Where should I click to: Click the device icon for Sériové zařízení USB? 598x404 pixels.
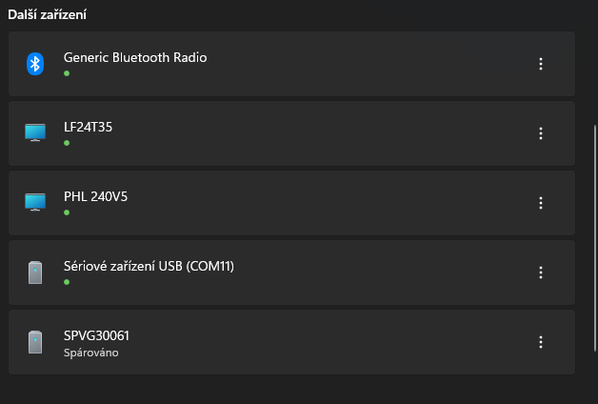click(35, 273)
